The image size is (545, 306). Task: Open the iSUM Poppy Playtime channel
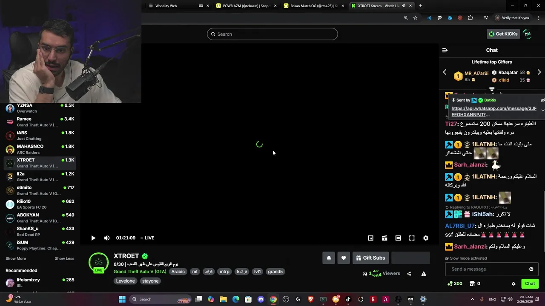click(x=40, y=245)
